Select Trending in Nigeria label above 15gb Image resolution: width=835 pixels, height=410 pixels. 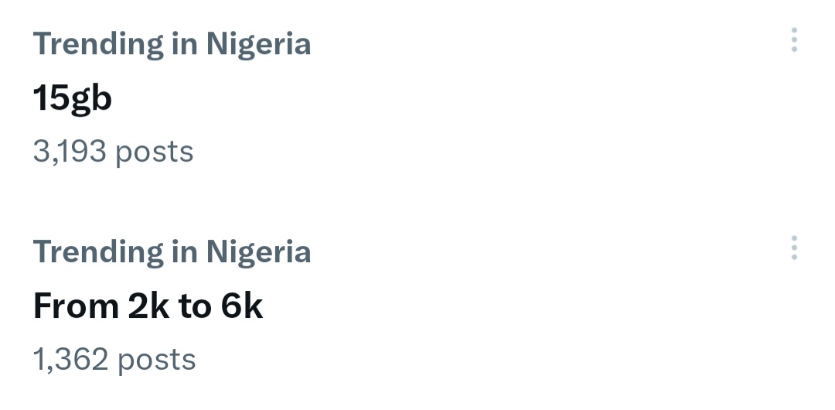[x=172, y=44]
